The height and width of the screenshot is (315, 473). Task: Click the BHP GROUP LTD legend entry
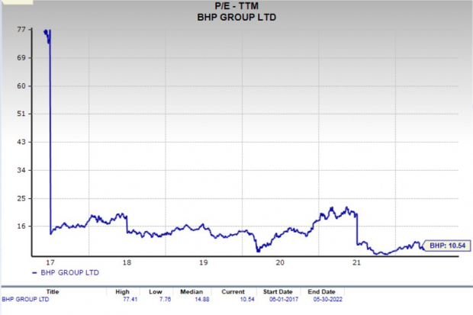click(70, 272)
